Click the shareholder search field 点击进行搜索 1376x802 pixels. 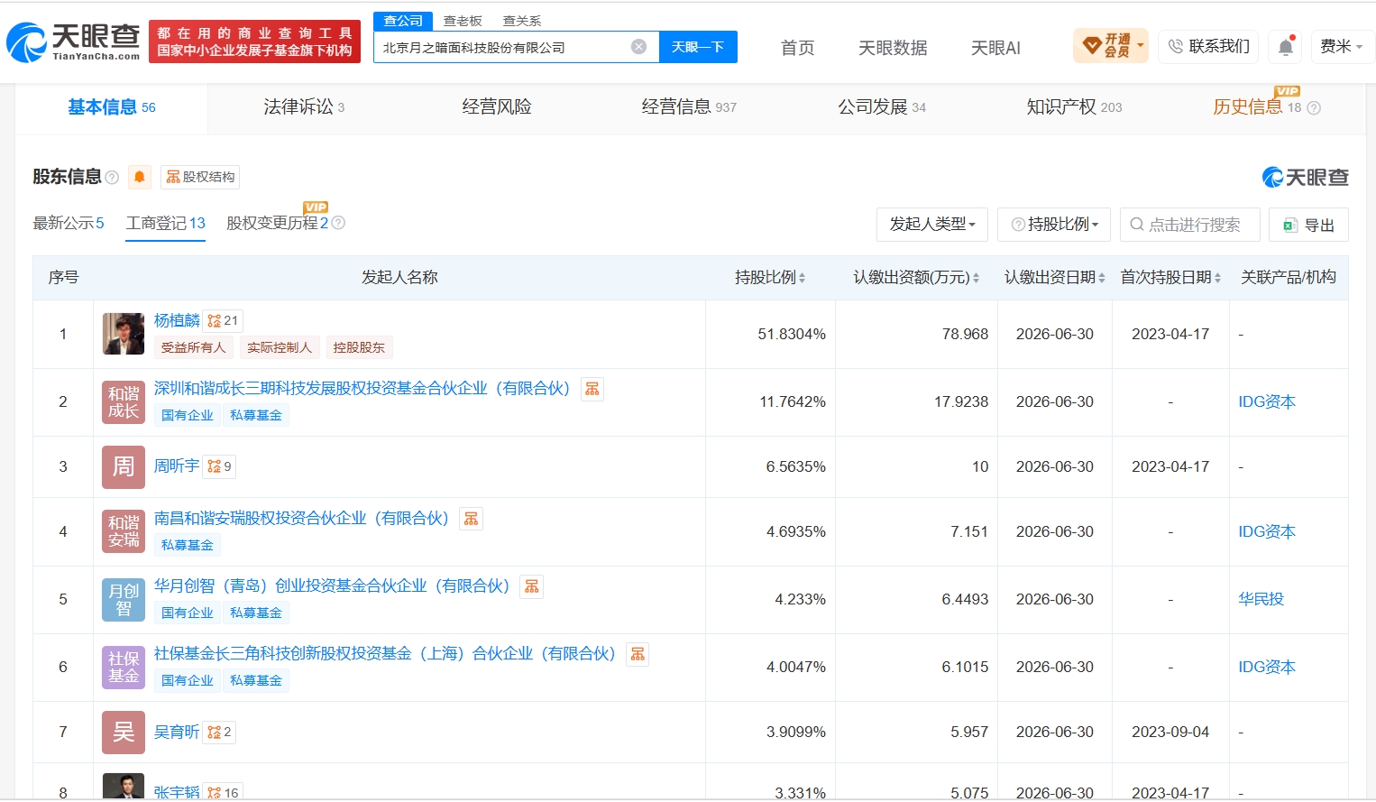[x=1190, y=225]
